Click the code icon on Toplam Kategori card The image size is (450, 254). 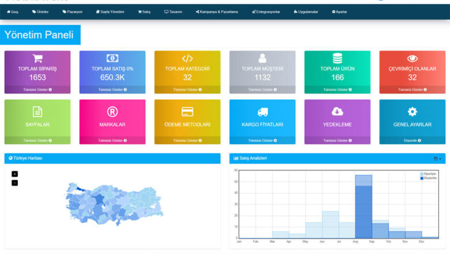coord(187,58)
